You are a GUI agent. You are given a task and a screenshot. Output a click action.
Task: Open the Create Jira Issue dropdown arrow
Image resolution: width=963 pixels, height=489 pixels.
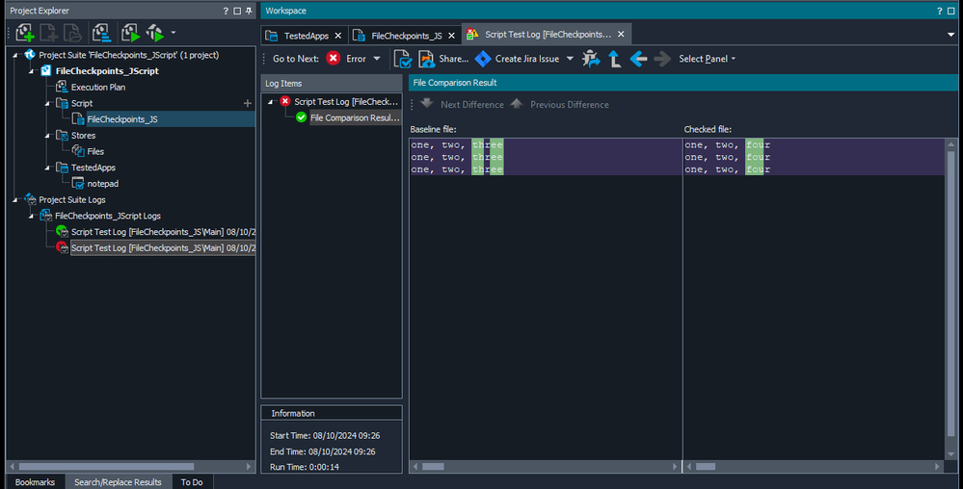(x=570, y=59)
